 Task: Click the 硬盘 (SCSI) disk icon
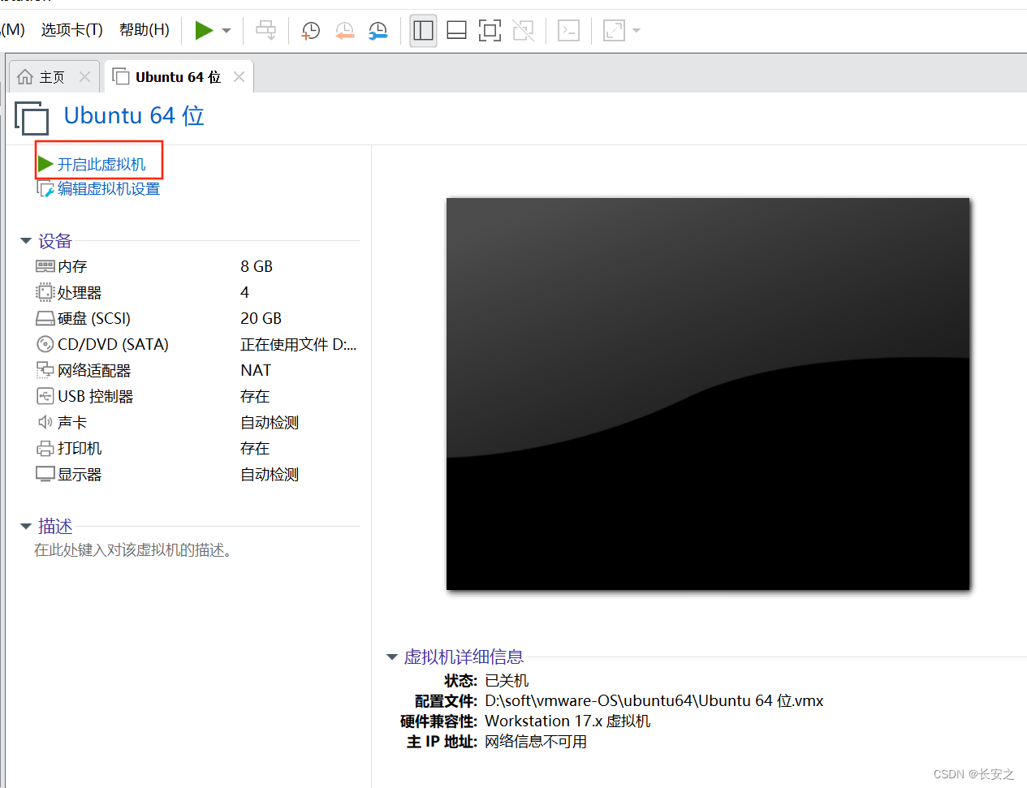(x=45, y=318)
